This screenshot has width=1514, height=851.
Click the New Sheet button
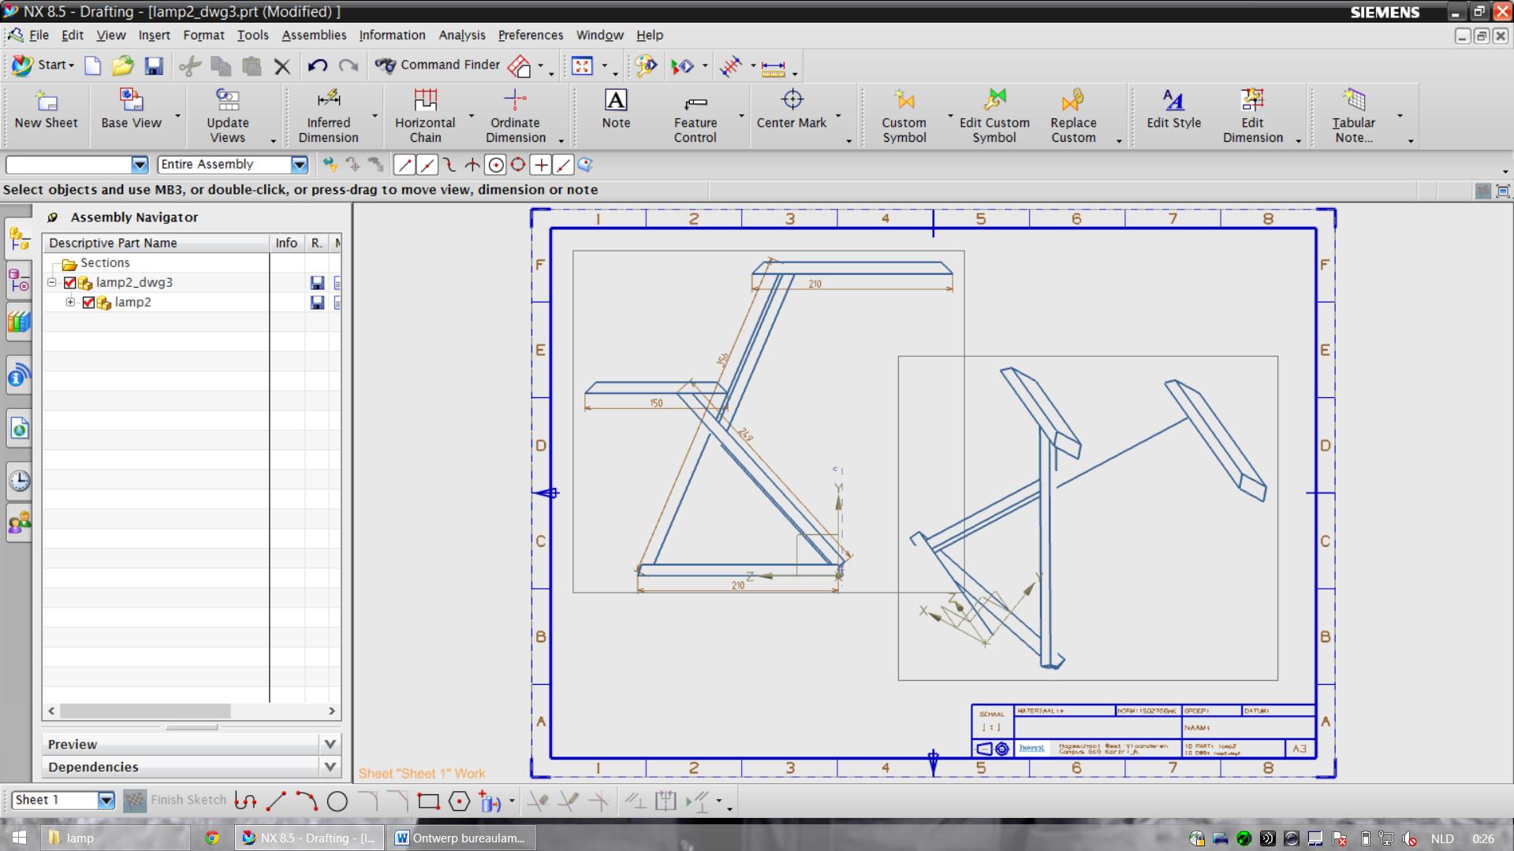(46, 114)
